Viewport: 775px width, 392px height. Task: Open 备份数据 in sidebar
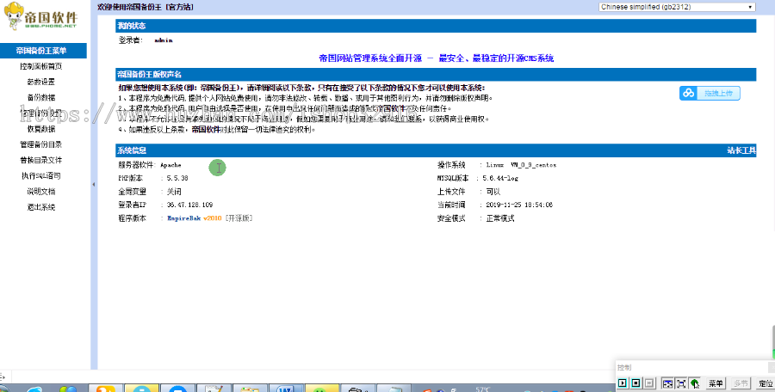pyautogui.click(x=41, y=97)
